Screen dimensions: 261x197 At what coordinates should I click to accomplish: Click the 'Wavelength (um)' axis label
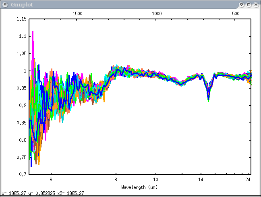[x=139, y=187]
